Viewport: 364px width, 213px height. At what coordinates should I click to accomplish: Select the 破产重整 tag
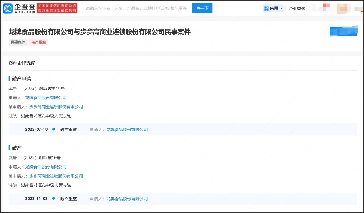[x=39, y=42]
